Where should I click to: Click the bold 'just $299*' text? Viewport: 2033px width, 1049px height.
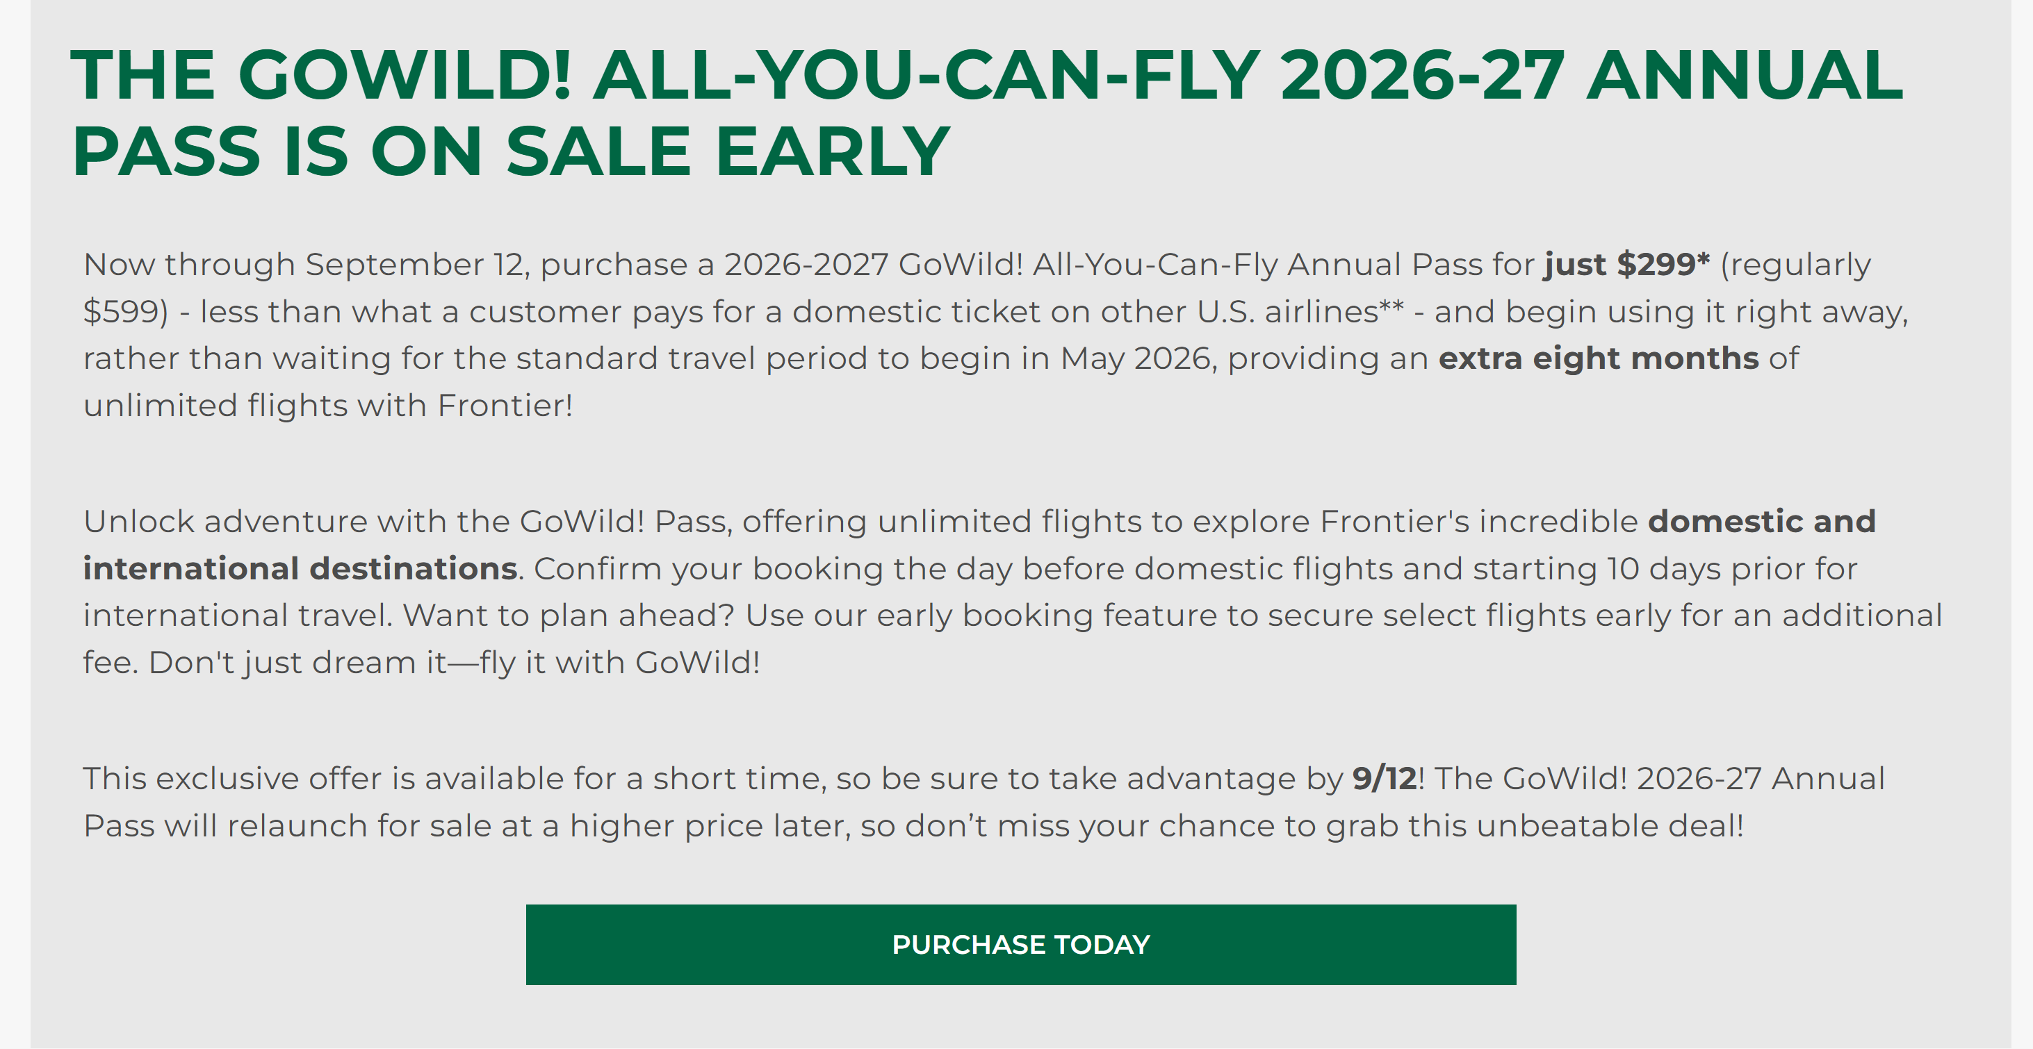(1626, 265)
